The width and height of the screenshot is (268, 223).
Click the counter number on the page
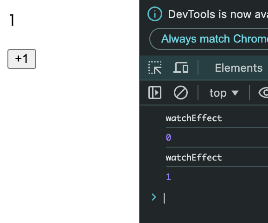pyautogui.click(x=12, y=20)
